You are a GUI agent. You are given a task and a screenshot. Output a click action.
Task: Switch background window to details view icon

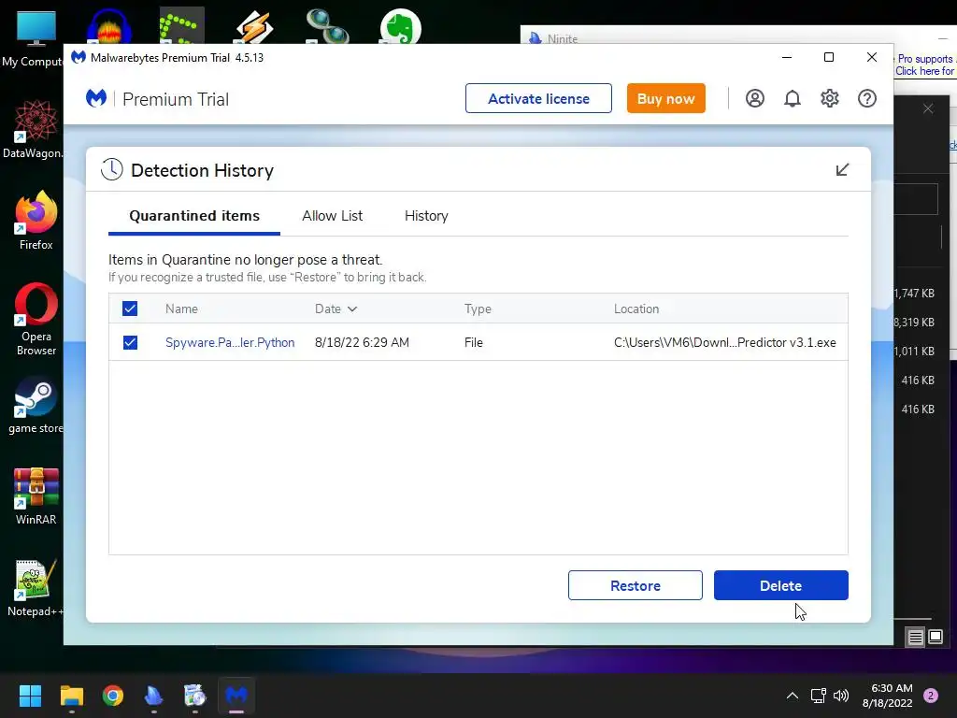(x=916, y=638)
